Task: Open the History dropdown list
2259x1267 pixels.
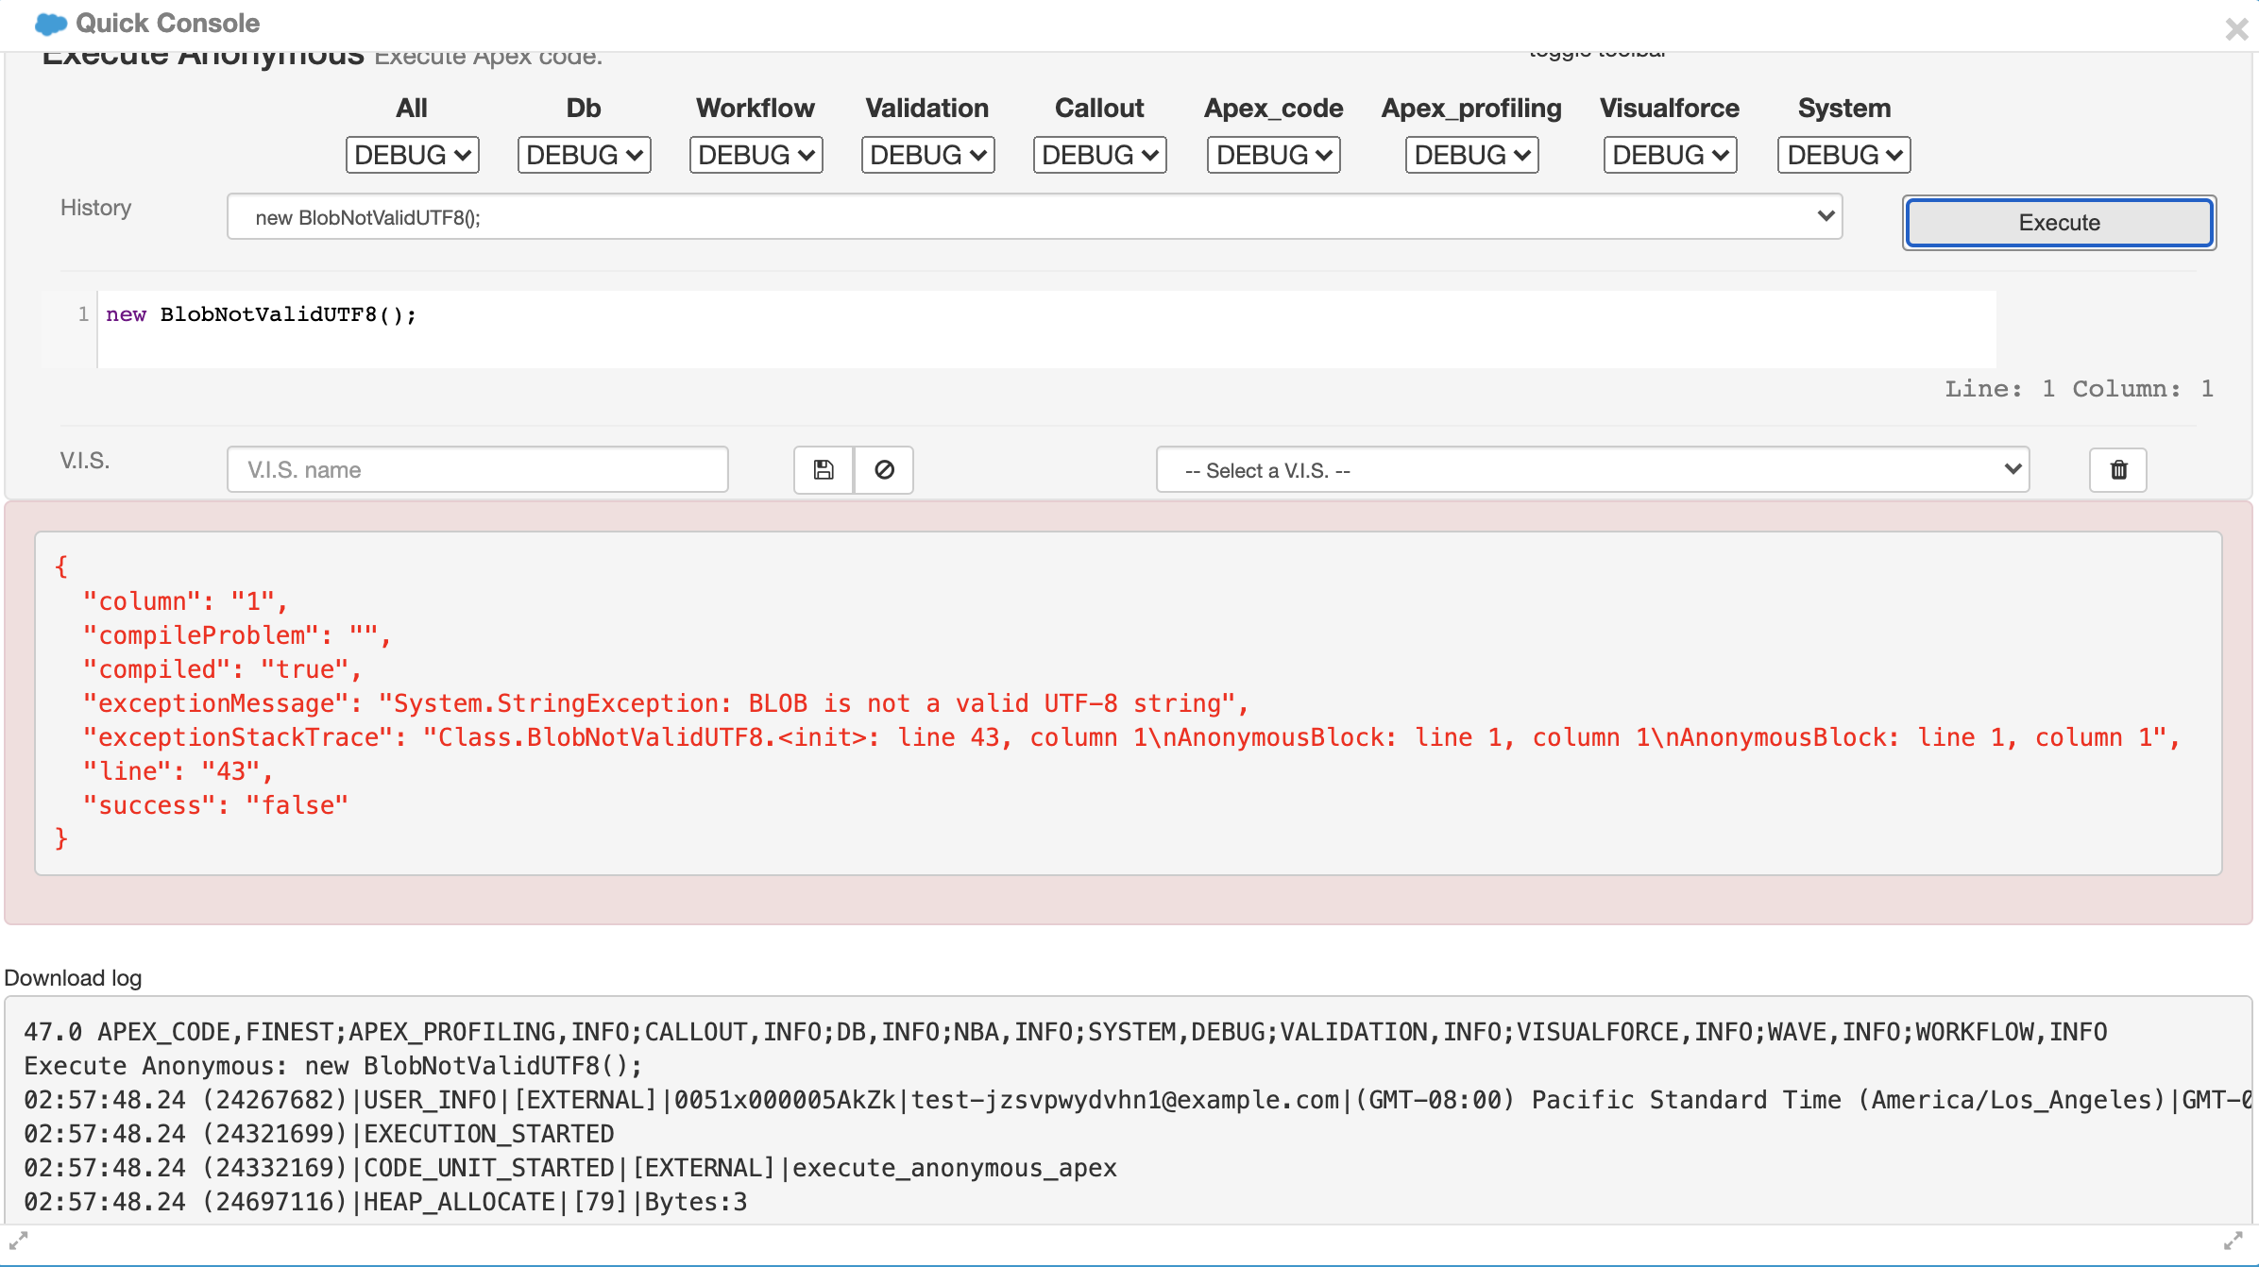Action: tap(1035, 217)
